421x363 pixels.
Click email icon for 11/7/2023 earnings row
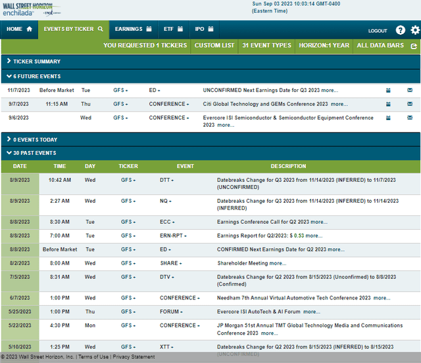click(x=410, y=90)
